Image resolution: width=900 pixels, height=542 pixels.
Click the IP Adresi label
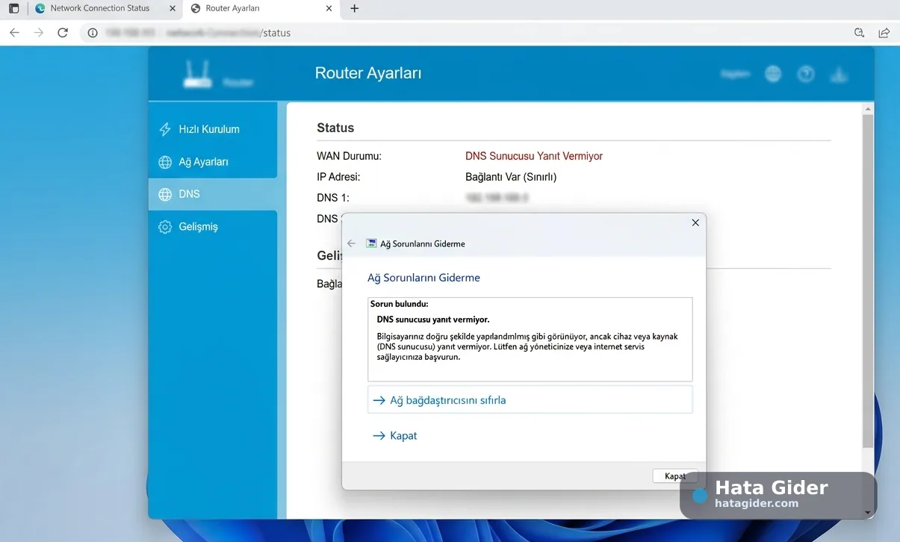338,177
